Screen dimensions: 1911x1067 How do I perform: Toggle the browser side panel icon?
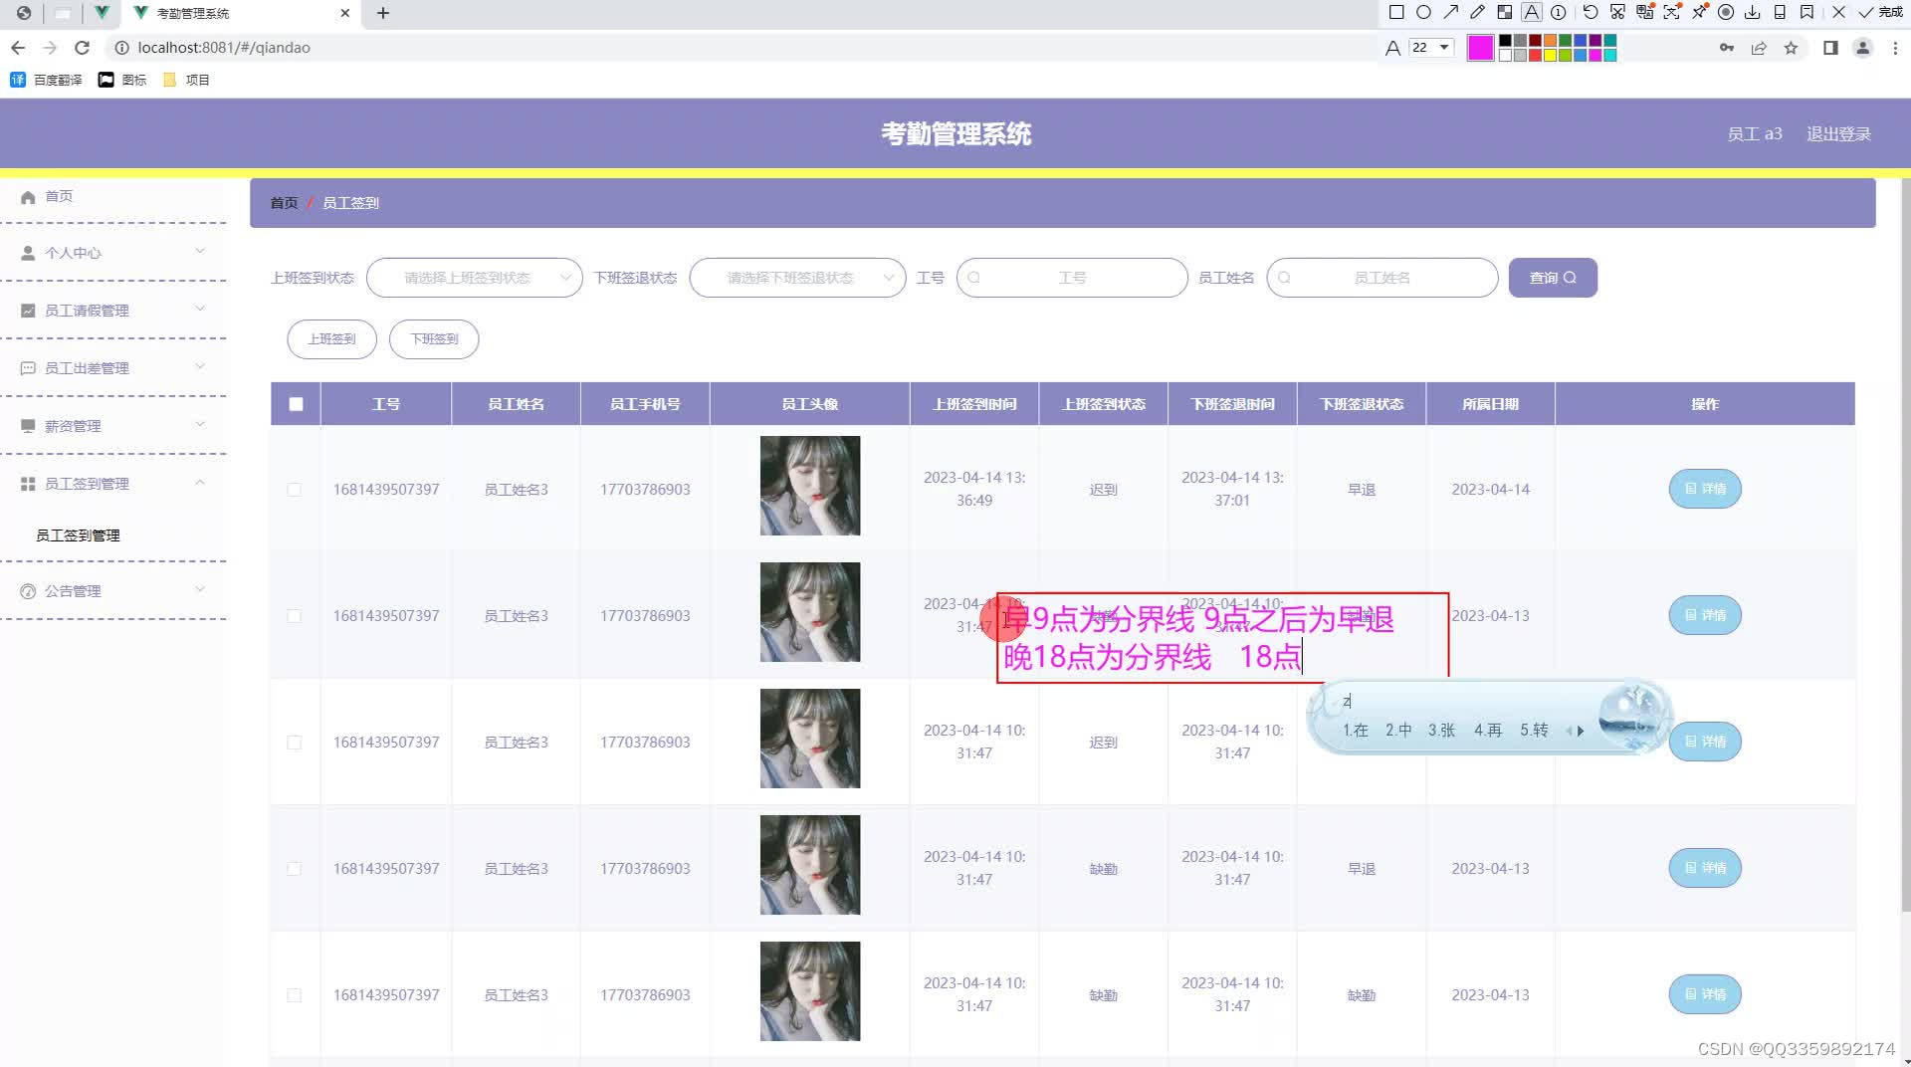click(x=1830, y=48)
